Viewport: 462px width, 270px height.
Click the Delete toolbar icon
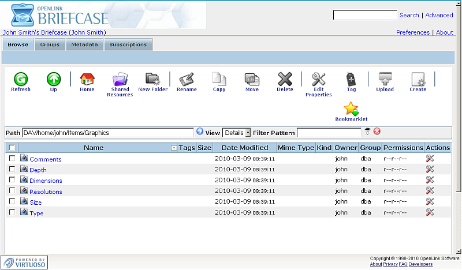pos(285,79)
